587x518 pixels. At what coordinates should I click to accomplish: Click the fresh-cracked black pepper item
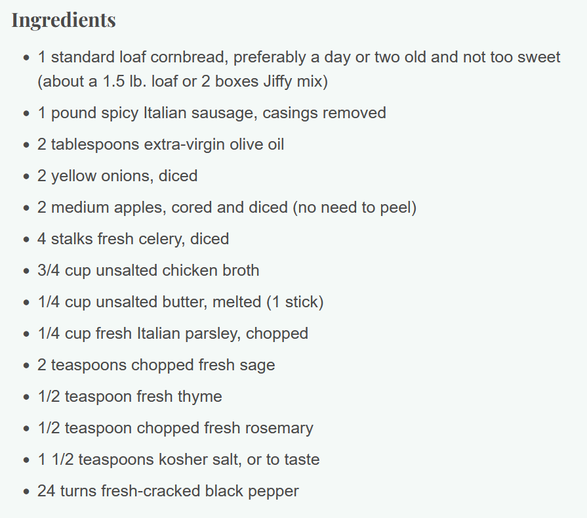point(168,491)
